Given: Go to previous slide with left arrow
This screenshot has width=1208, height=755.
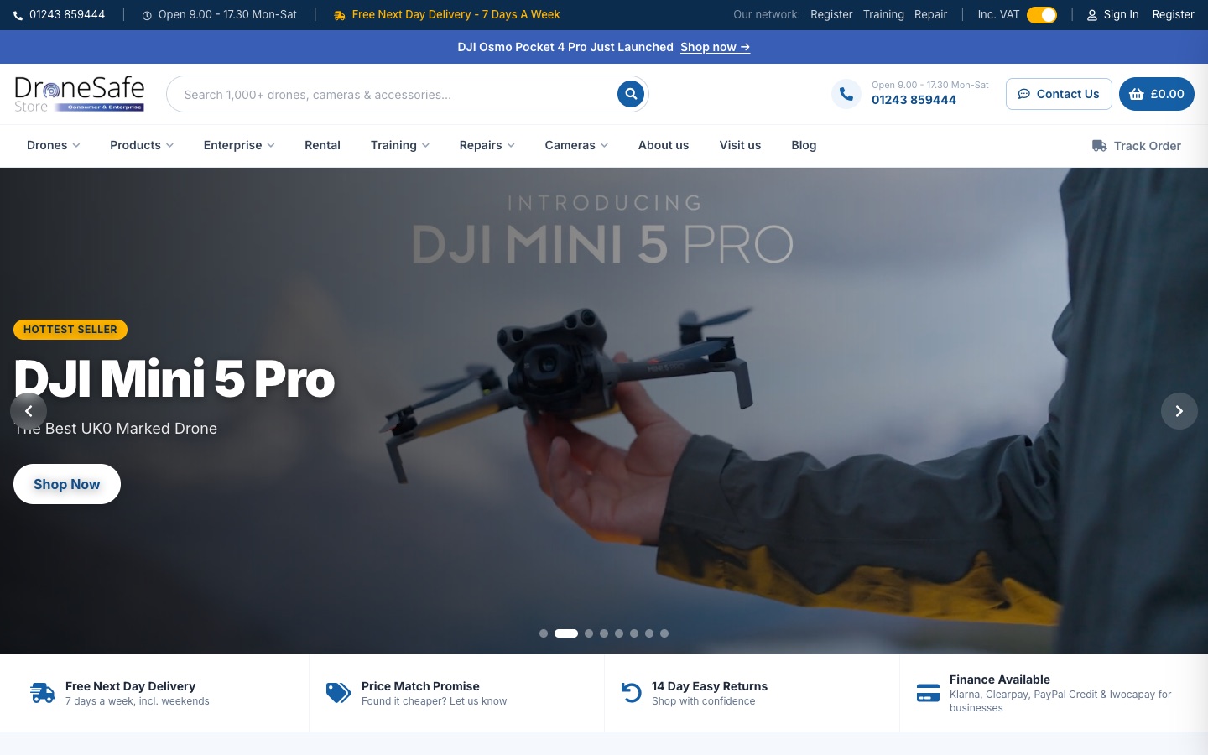Looking at the screenshot, I should (x=29, y=411).
